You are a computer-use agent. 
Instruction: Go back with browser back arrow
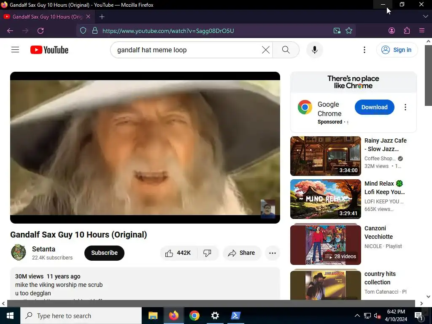pos(10,30)
